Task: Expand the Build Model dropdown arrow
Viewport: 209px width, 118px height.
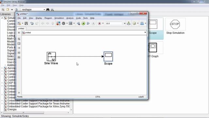Action: click(x=145, y=23)
